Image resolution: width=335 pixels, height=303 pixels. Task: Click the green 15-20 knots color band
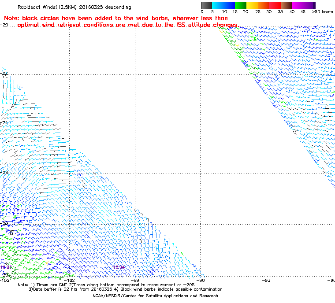[x=241, y=5]
